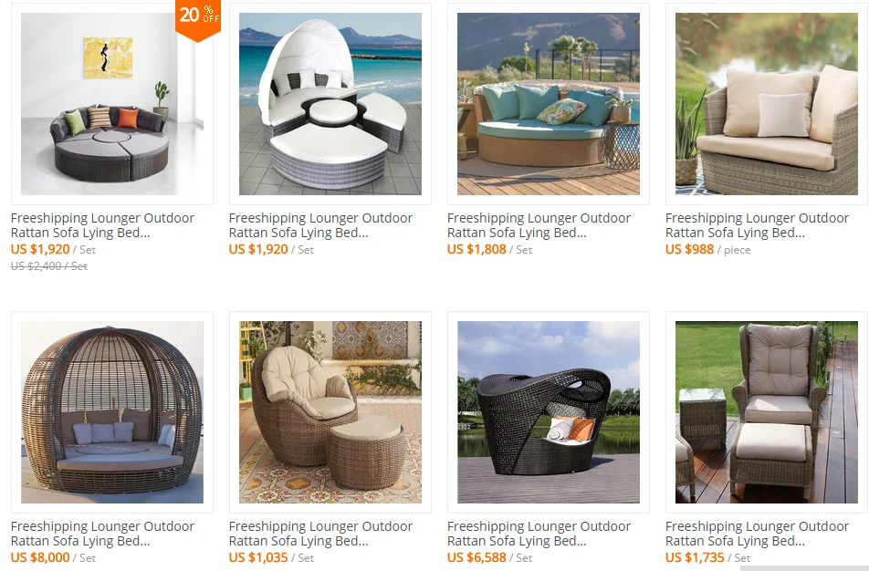This screenshot has width=869, height=571.
Task: Open title link of the white canopy daybed
Action: [x=320, y=225]
